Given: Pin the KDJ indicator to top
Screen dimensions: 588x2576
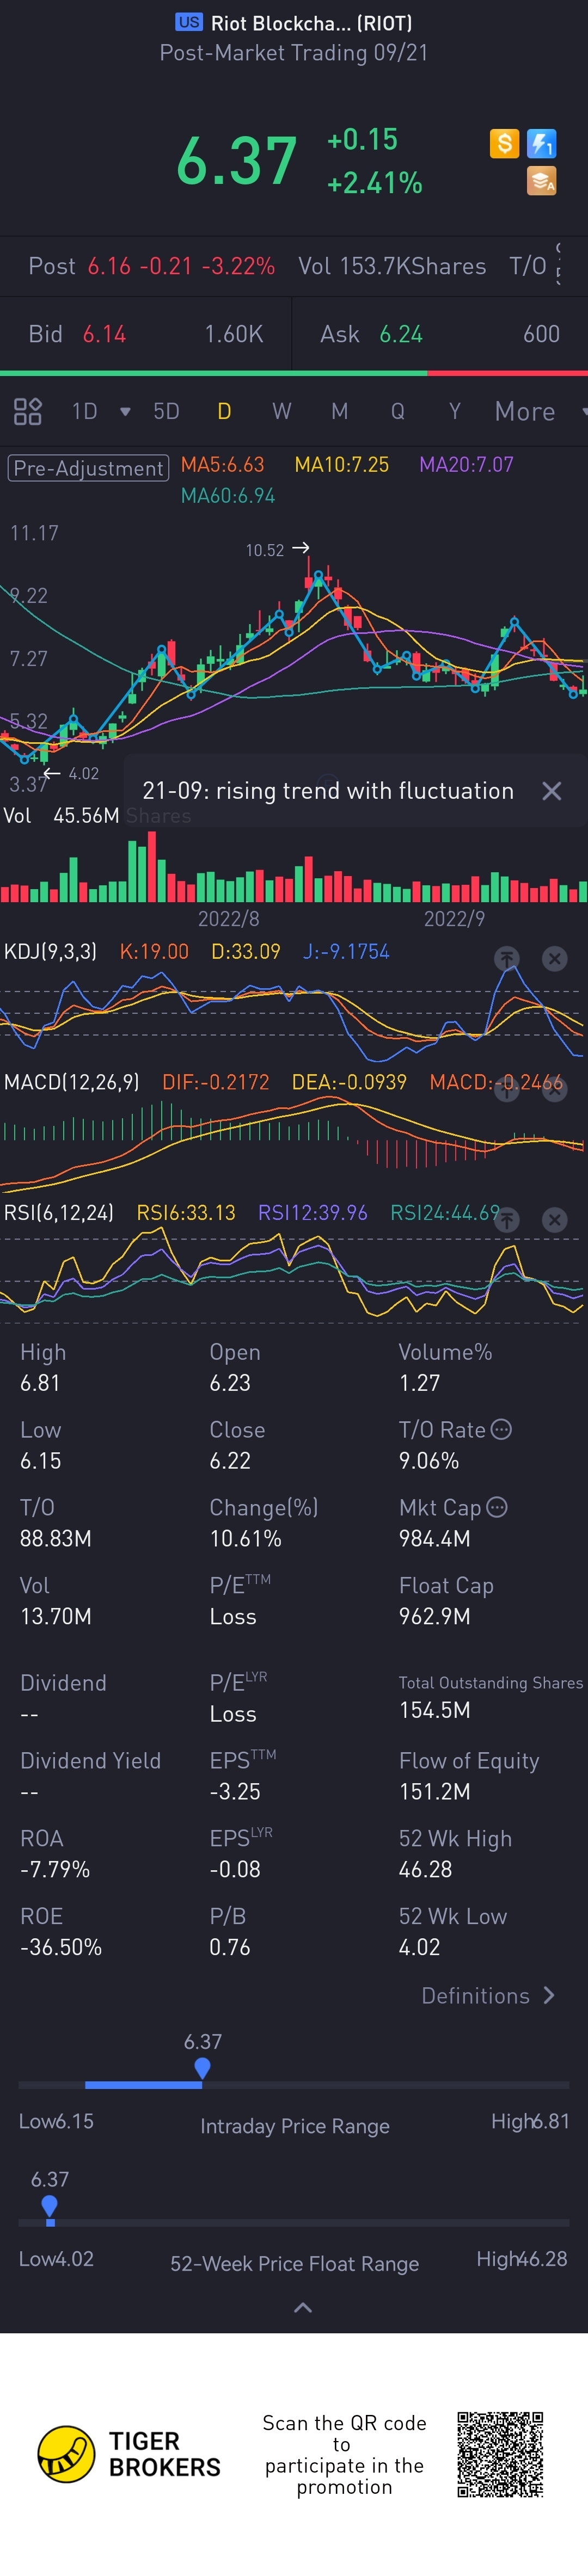Looking at the screenshot, I should (x=507, y=959).
